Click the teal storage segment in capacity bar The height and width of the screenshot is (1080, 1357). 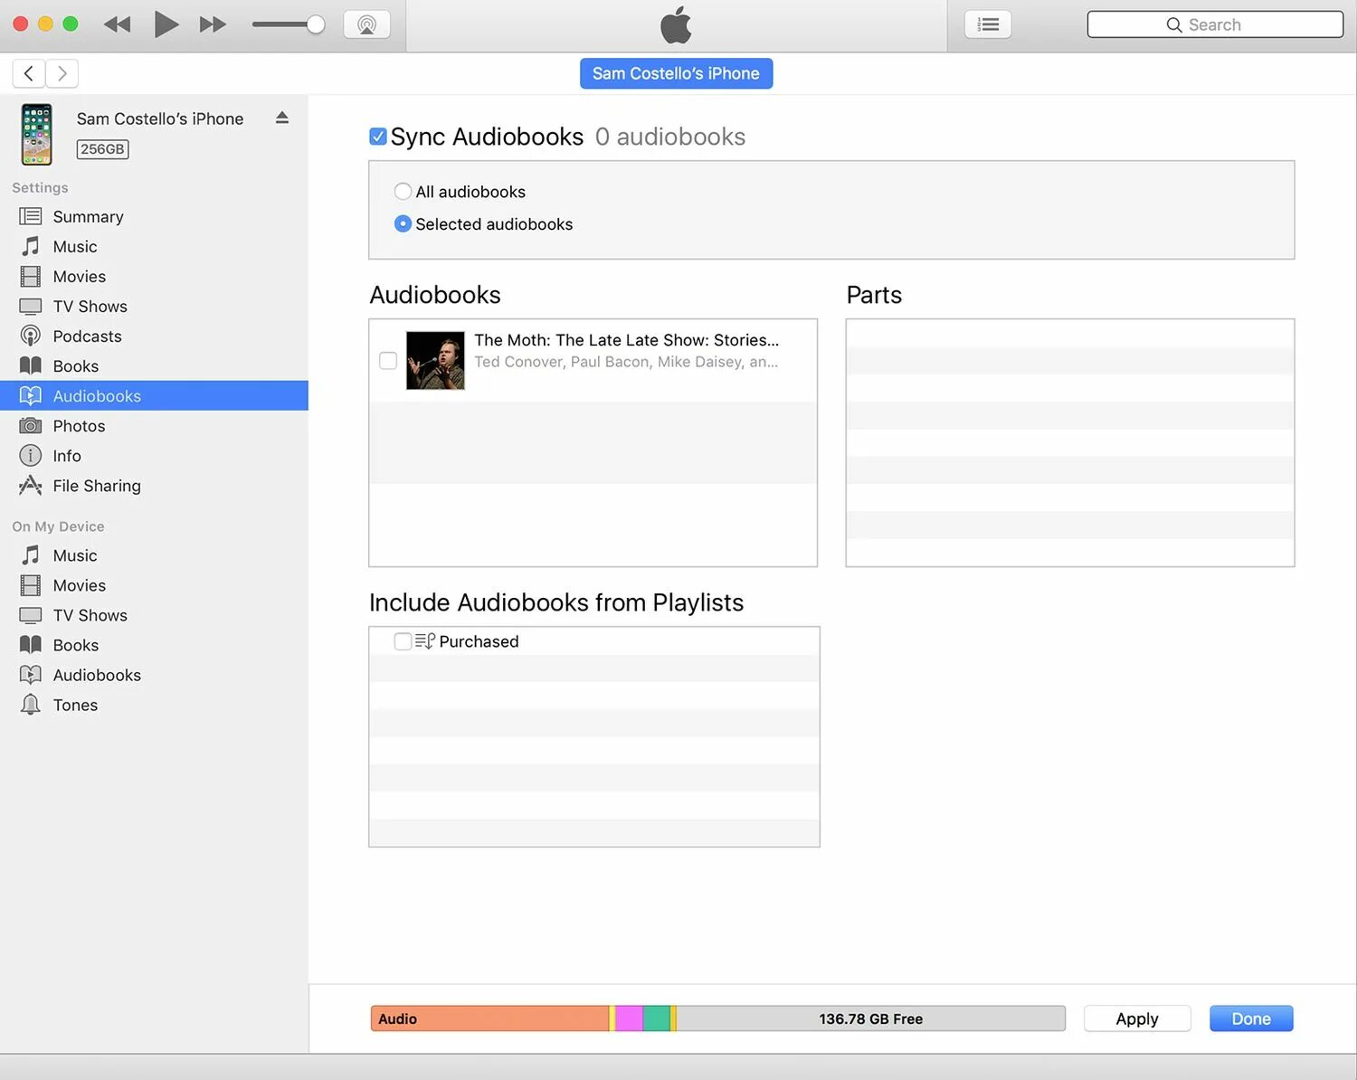click(657, 1018)
